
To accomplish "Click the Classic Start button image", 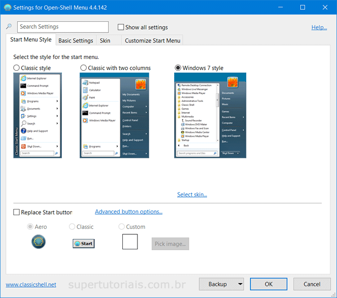I will (x=83, y=243).
